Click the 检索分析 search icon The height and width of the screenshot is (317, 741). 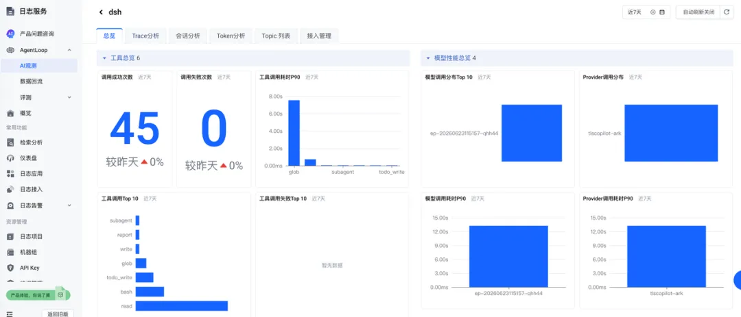(x=10, y=142)
